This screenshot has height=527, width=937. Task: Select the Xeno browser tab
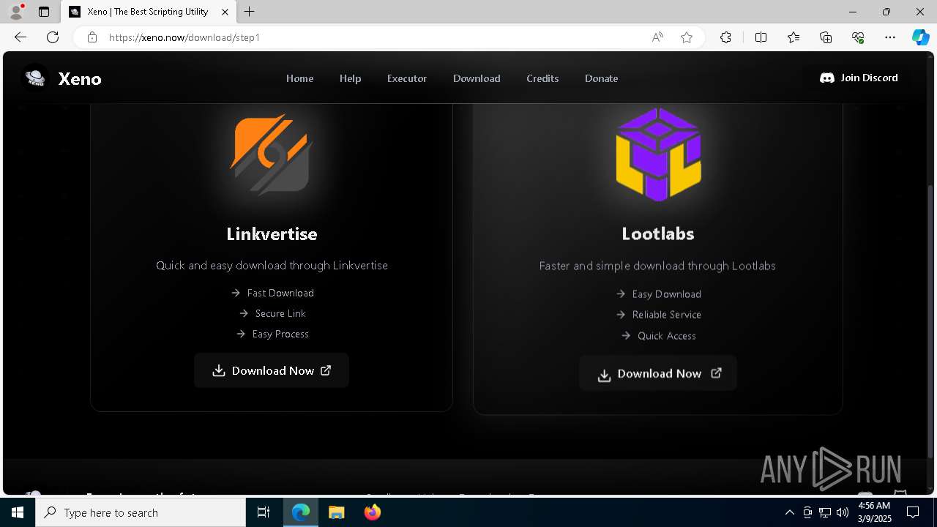149,12
